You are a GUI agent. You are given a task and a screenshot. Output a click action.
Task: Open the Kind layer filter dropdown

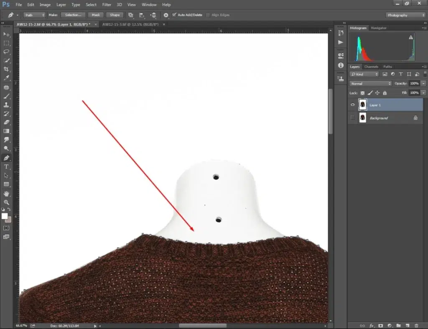click(x=364, y=74)
